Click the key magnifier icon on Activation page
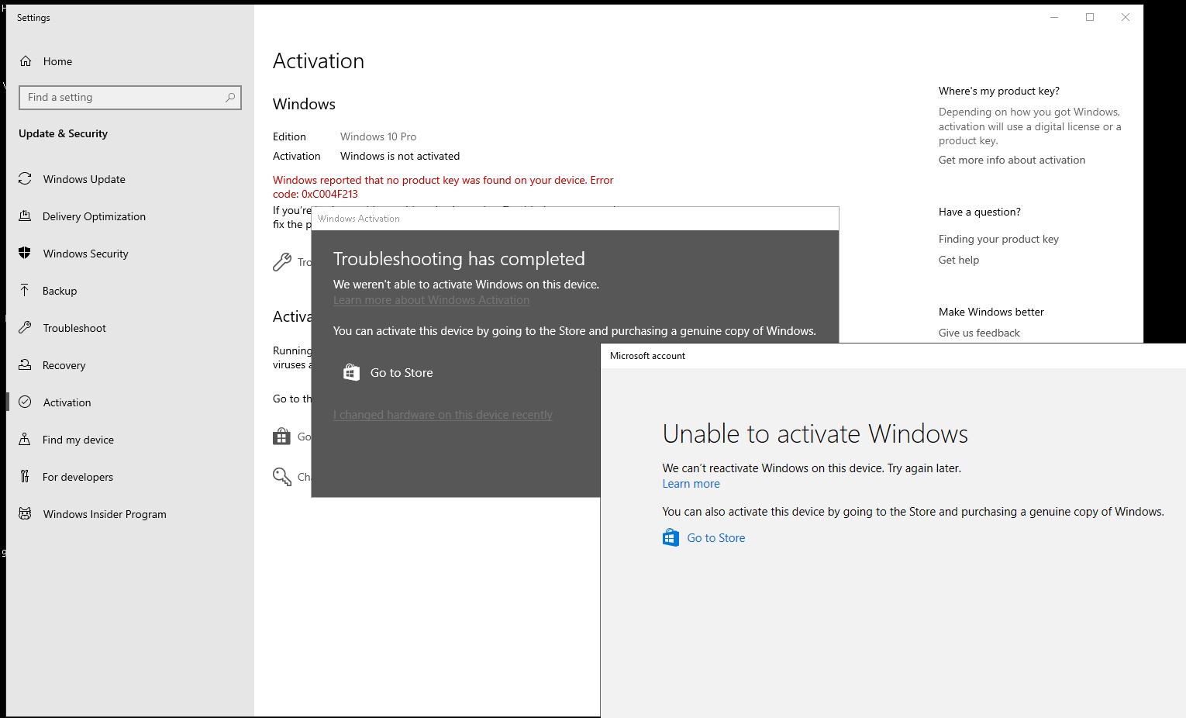 [282, 477]
